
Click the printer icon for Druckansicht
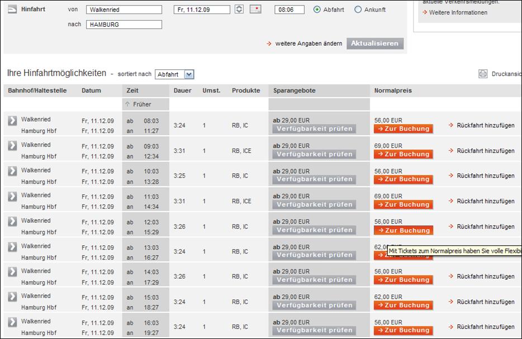[x=483, y=74]
